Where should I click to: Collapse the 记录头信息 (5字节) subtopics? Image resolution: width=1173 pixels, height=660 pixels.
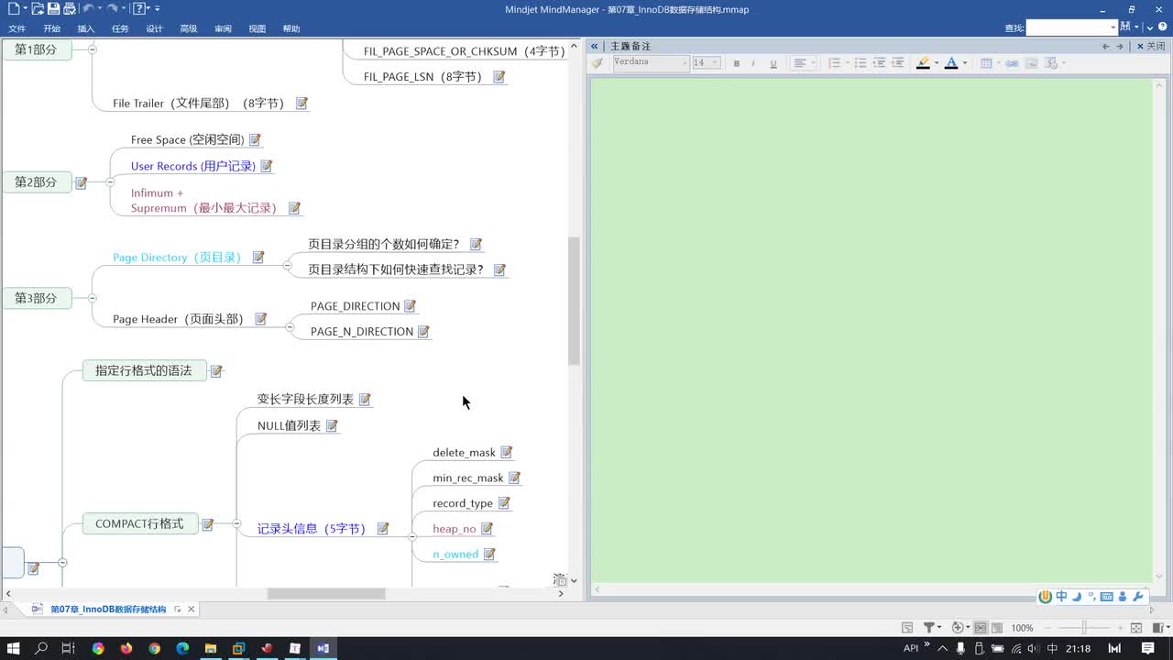tap(411, 536)
